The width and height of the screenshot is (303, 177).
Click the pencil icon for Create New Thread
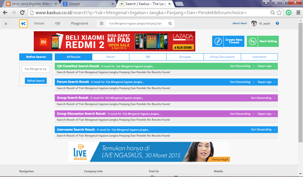(x=218, y=41)
